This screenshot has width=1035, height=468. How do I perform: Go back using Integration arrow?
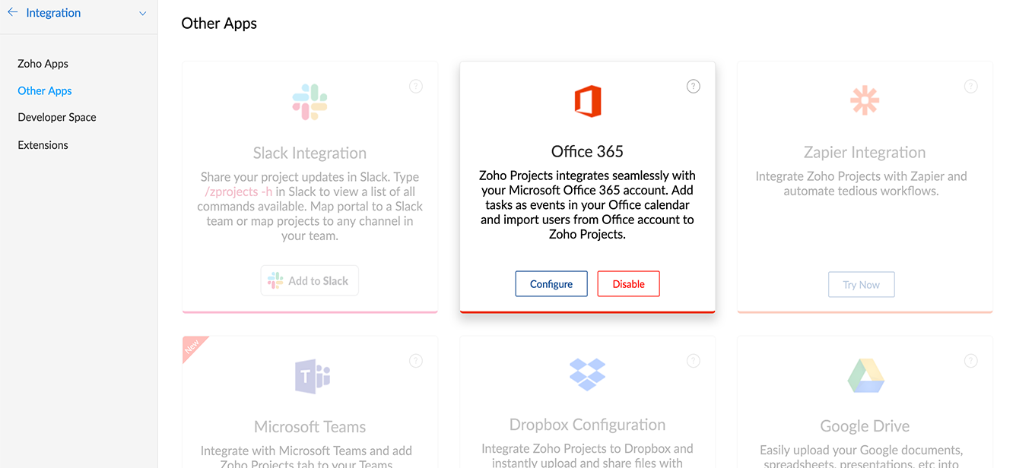[x=12, y=13]
